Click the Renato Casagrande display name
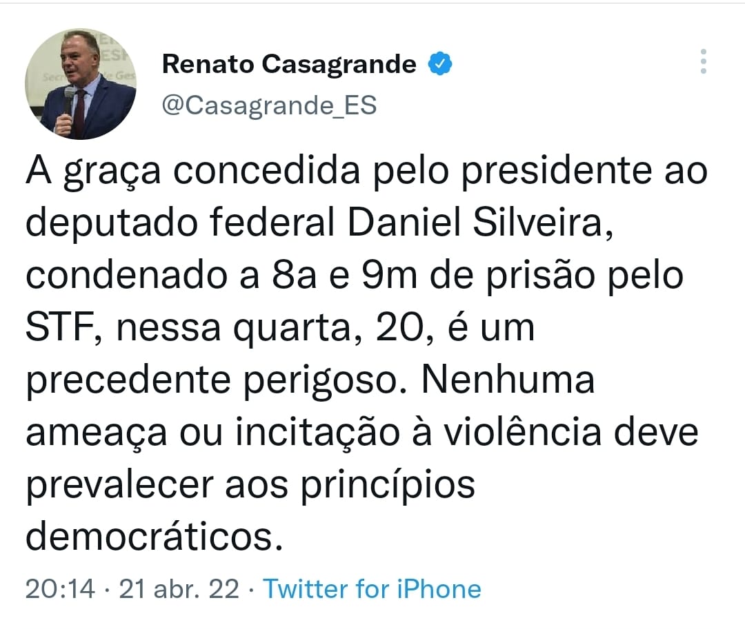Viewport: 745px width, 629px height. coord(289,65)
